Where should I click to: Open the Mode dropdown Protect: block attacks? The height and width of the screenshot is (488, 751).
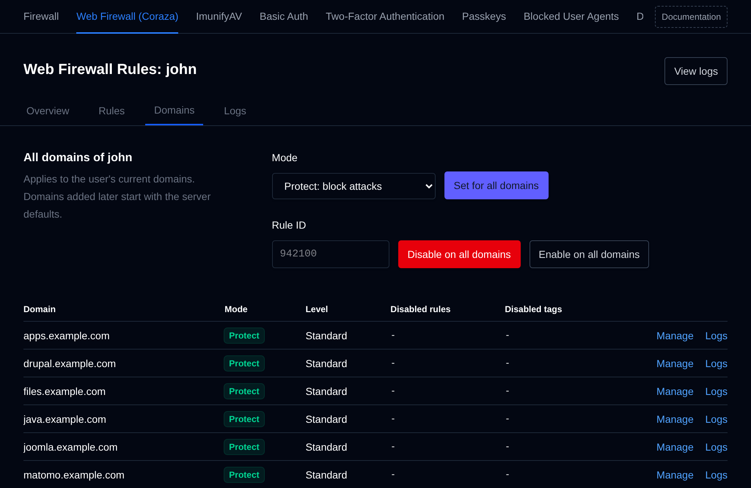coord(354,186)
